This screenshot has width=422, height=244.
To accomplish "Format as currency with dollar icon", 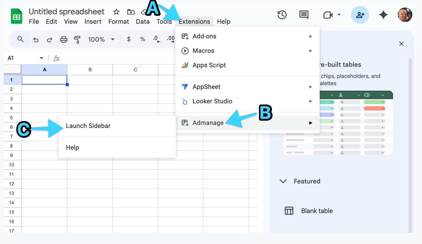I will coord(129,39).
